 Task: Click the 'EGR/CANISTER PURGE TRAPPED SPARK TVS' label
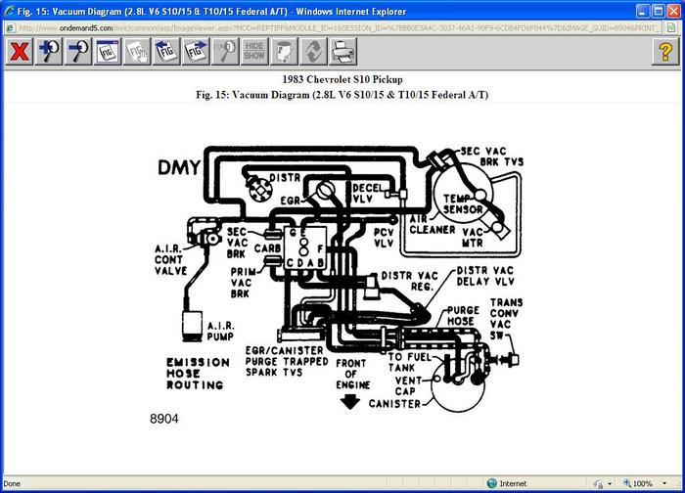point(287,362)
